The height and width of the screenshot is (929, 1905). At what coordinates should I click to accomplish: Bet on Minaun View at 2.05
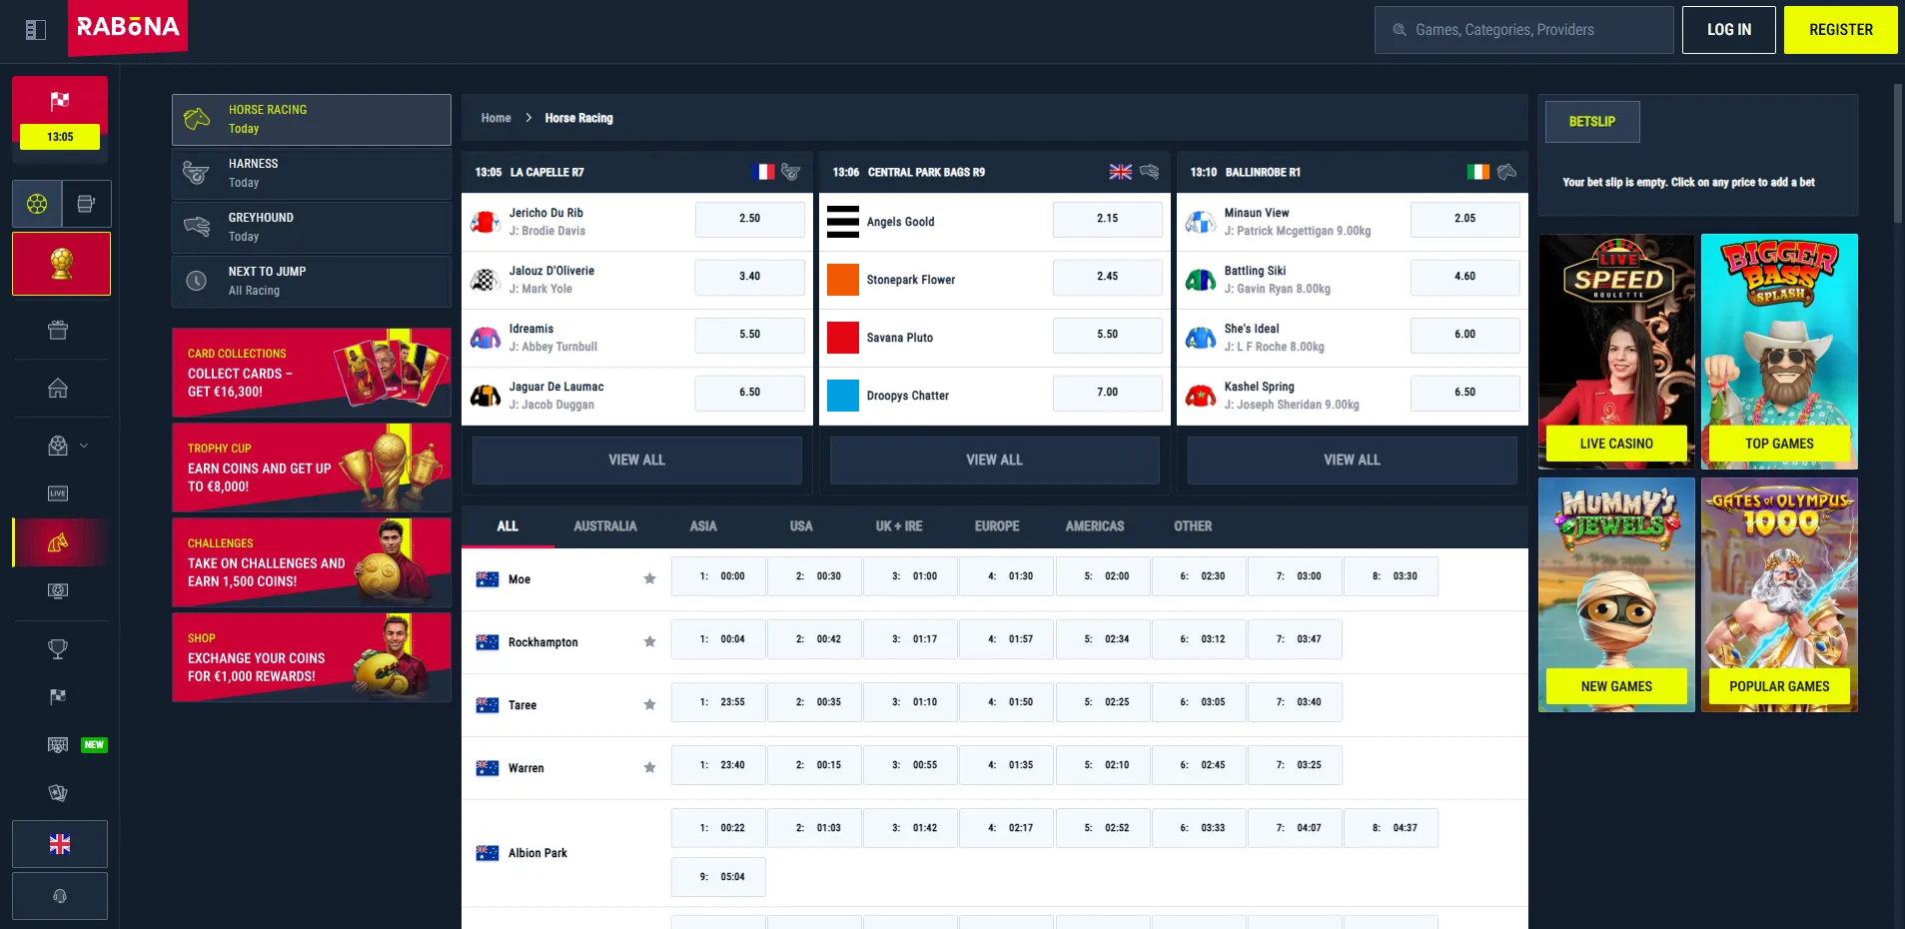(x=1465, y=219)
